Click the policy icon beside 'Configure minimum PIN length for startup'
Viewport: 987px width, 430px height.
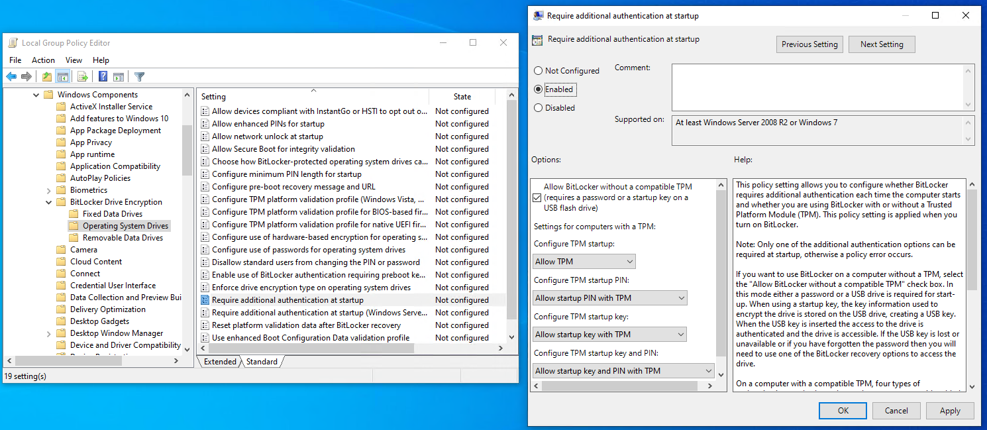click(x=205, y=174)
